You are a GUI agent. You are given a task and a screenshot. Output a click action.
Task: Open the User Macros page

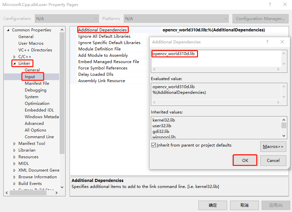click(x=31, y=43)
